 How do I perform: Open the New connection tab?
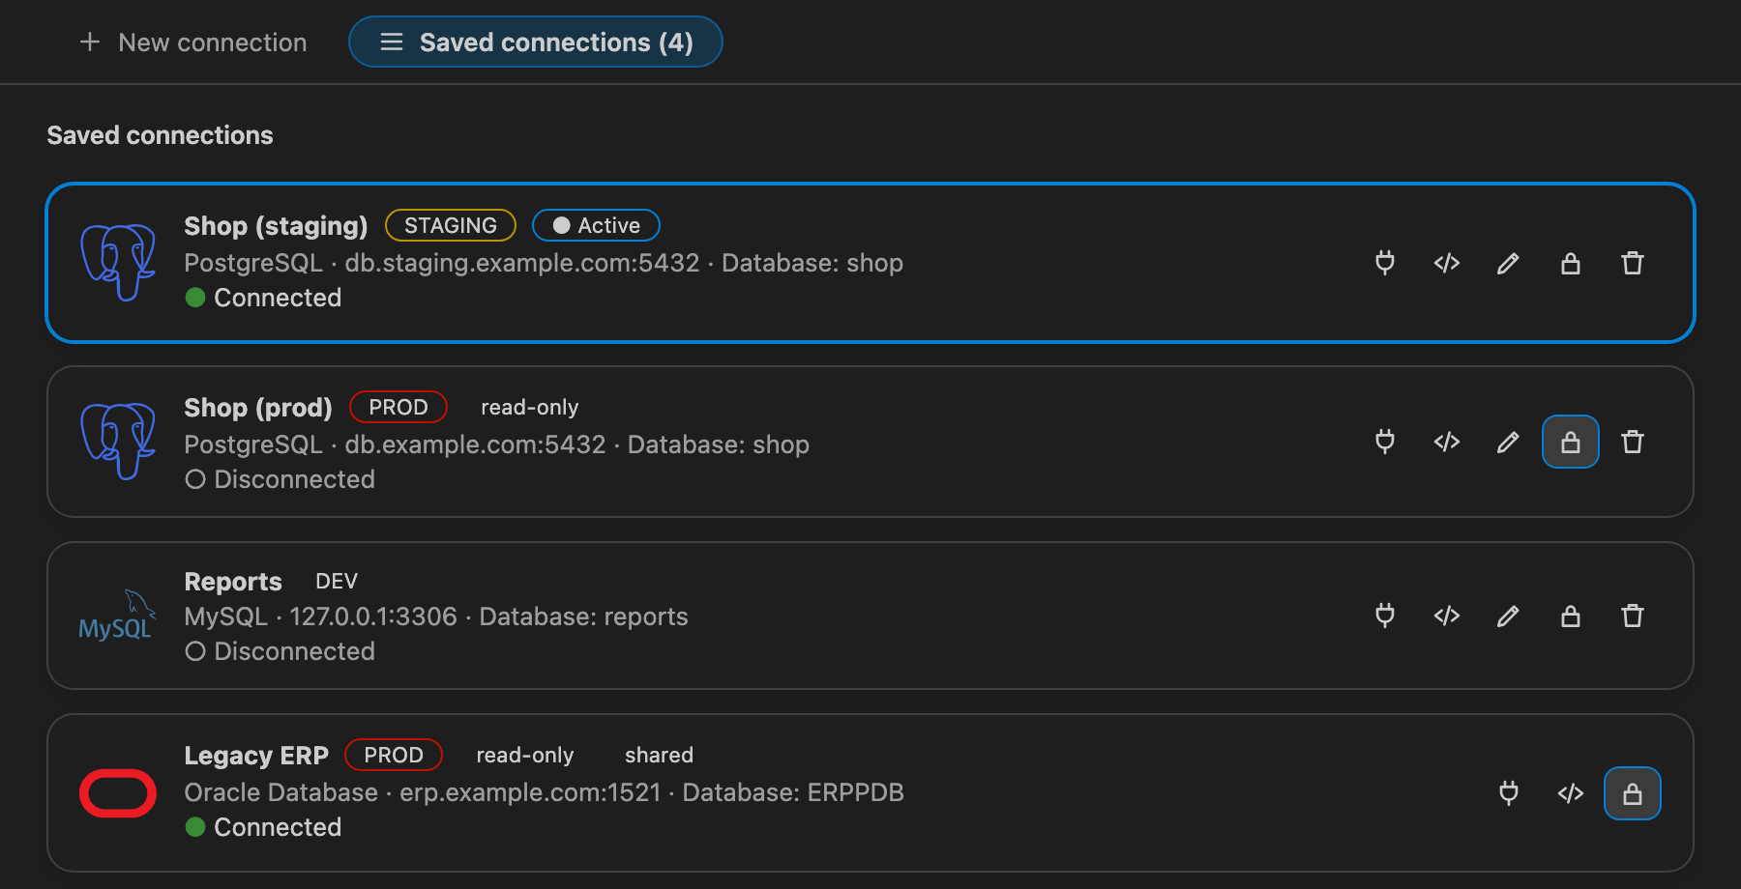[x=193, y=42]
